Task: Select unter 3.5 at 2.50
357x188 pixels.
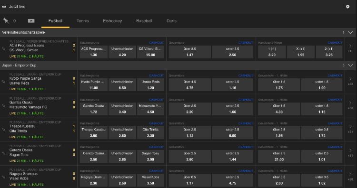Action: point(232,52)
